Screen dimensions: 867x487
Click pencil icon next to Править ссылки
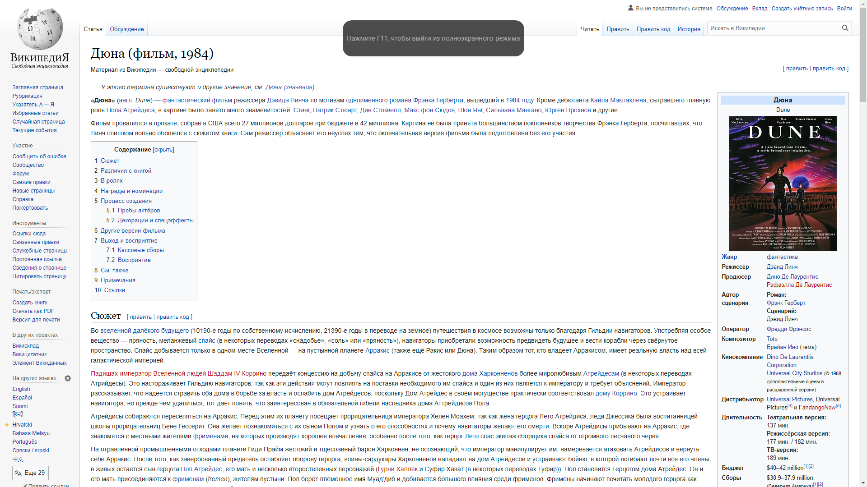(x=25, y=485)
